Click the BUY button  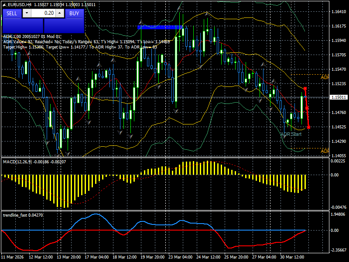pos(74,14)
